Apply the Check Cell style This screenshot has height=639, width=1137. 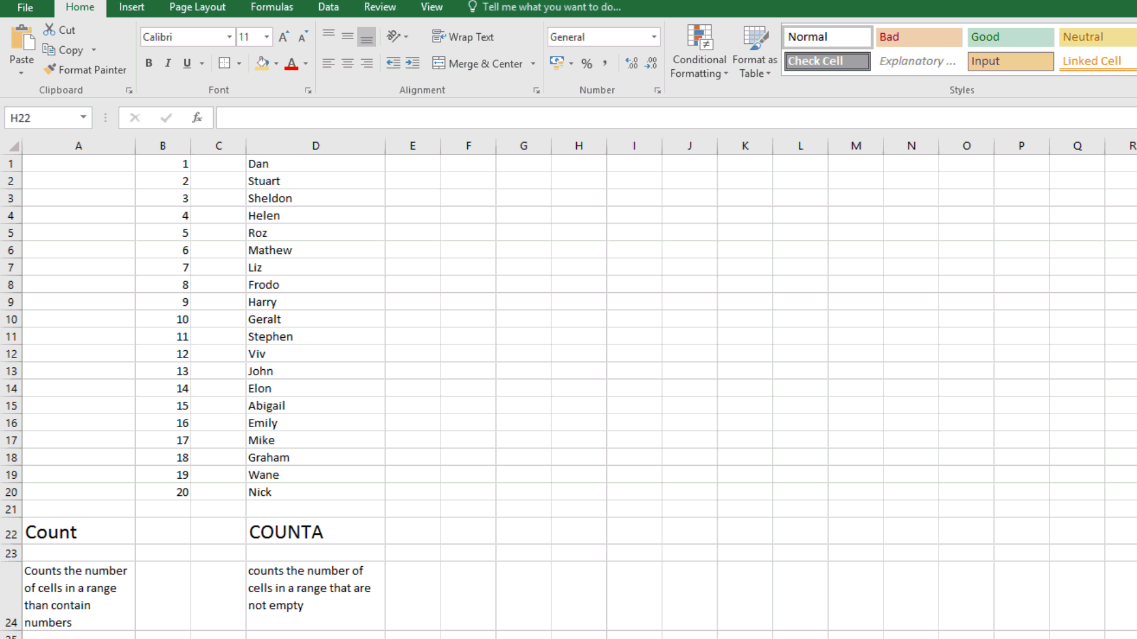click(827, 61)
